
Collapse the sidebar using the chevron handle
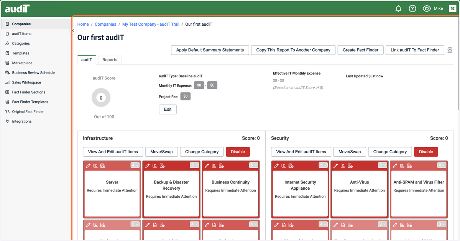(x=73, y=31)
